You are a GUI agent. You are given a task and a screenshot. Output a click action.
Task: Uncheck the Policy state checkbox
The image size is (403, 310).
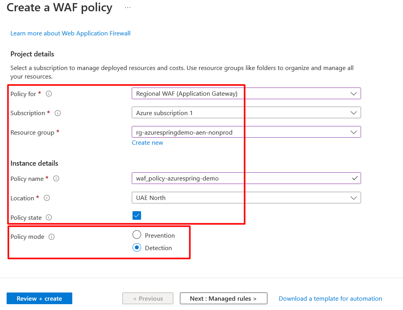[x=137, y=215]
